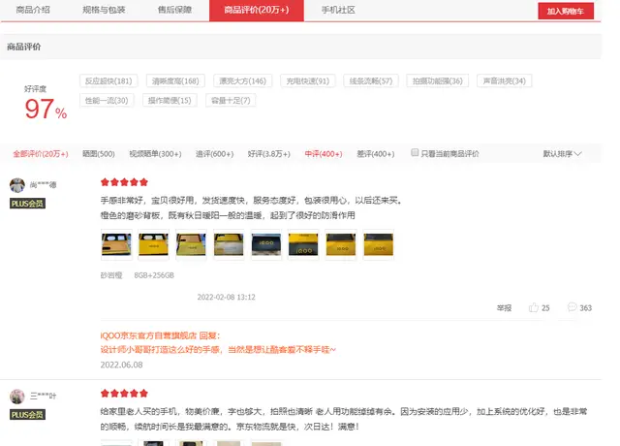This screenshot has width=620, height=446.
Task: Show 晒图(500) reviews
Action: coord(99,154)
